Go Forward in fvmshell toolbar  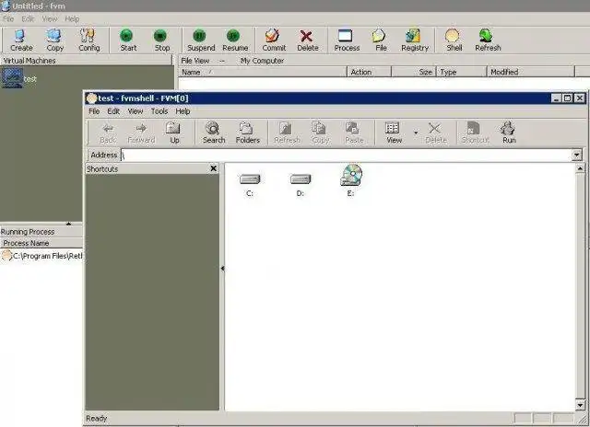tap(141, 133)
